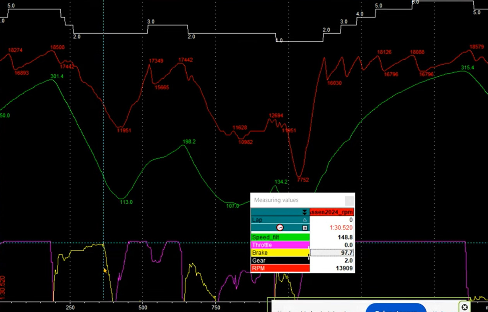488x312 pixels.
Task: Click the Gear value 2.0
Action: tap(348, 261)
